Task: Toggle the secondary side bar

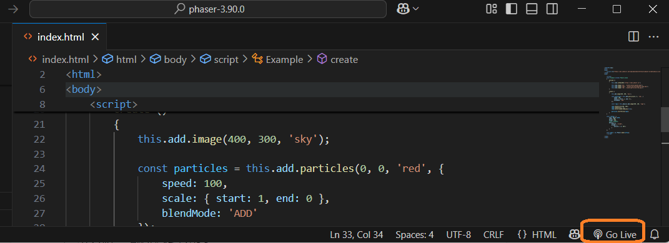Action: coord(552,9)
